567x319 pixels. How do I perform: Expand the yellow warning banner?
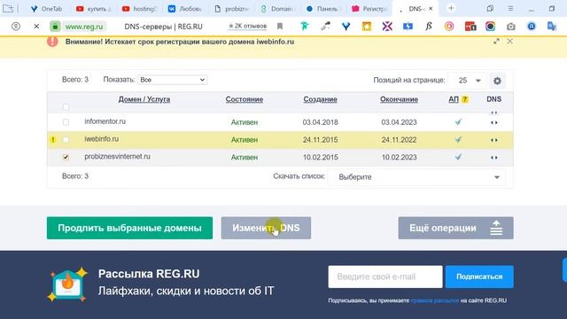click(x=496, y=42)
